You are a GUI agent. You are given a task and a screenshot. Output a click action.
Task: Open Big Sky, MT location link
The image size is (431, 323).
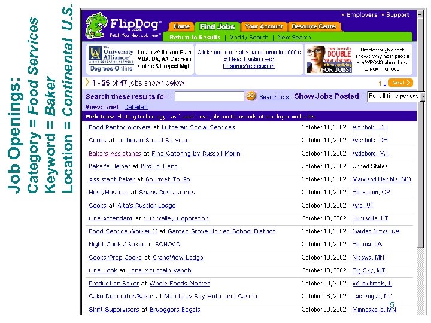[x=369, y=270]
